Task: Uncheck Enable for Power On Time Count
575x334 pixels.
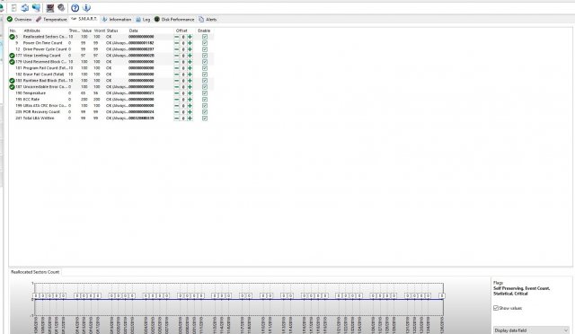Action: click(205, 43)
